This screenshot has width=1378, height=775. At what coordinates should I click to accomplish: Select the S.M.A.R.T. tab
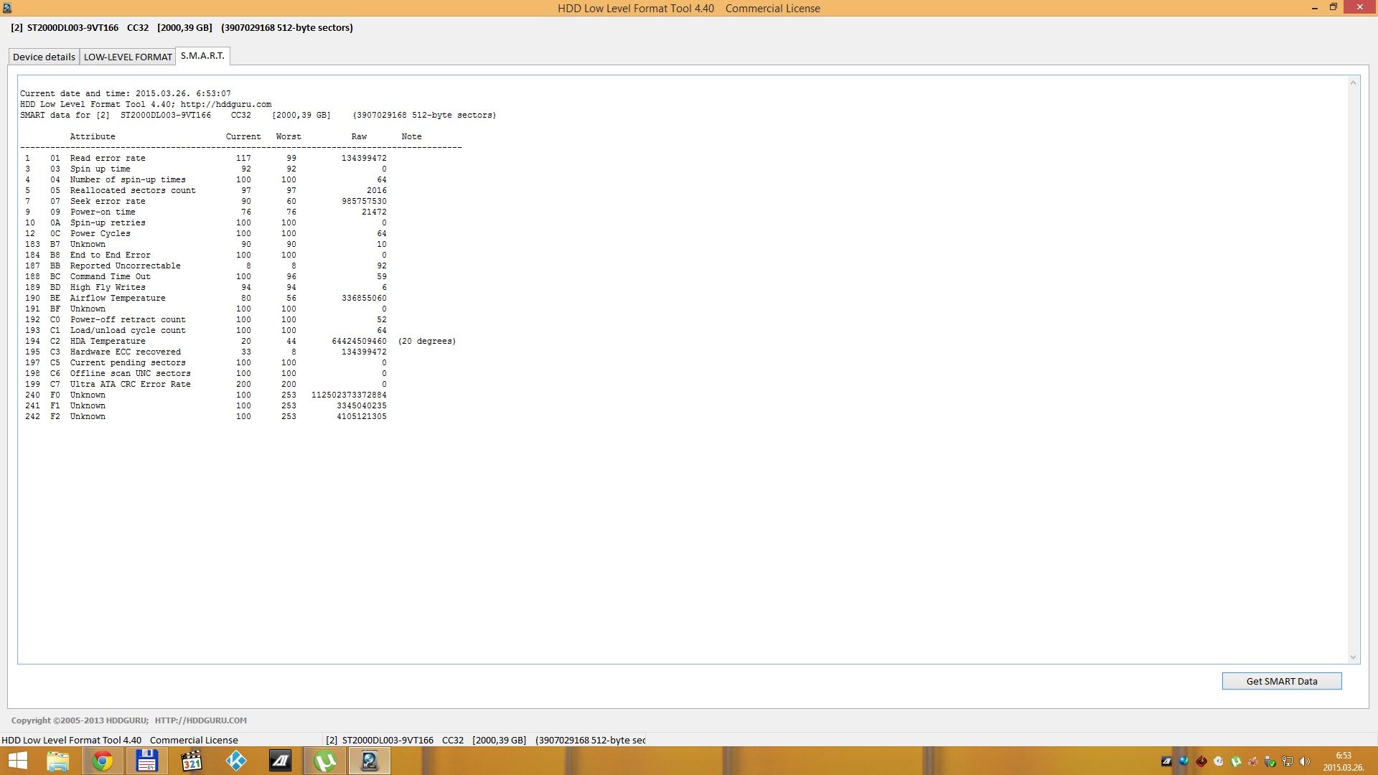[202, 56]
